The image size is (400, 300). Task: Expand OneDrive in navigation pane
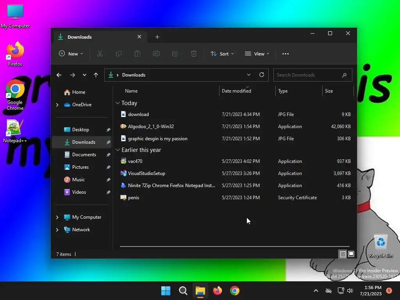(57, 105)
